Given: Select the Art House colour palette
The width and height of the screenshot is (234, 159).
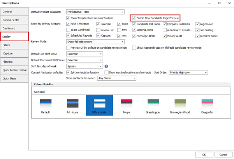Looking at the screenshot, I should 72,105.
